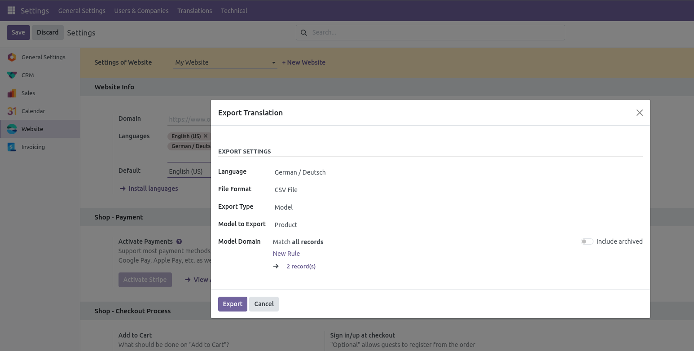Click the 'Sign in/up at checkout' label
Image resolution: width=694 pixels, height=351 pixels.
(x=363, y=335)
